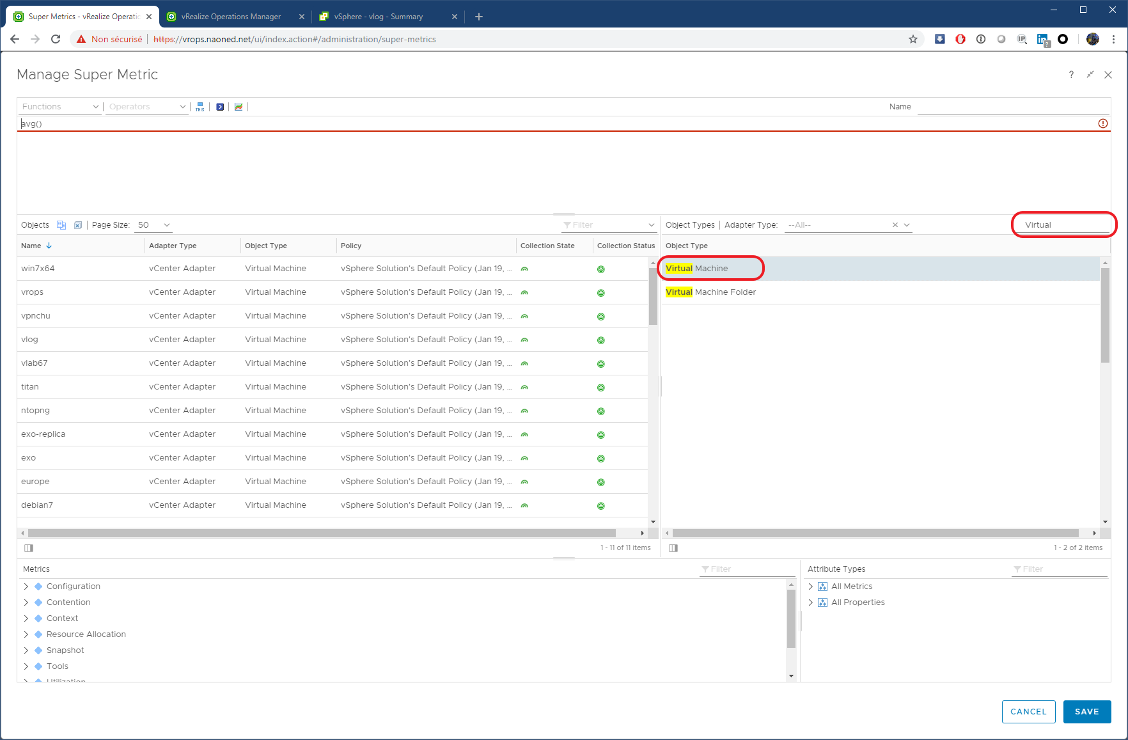Click the show formula description icon
Screen dimensions: 1128x740
click(220, 107)
